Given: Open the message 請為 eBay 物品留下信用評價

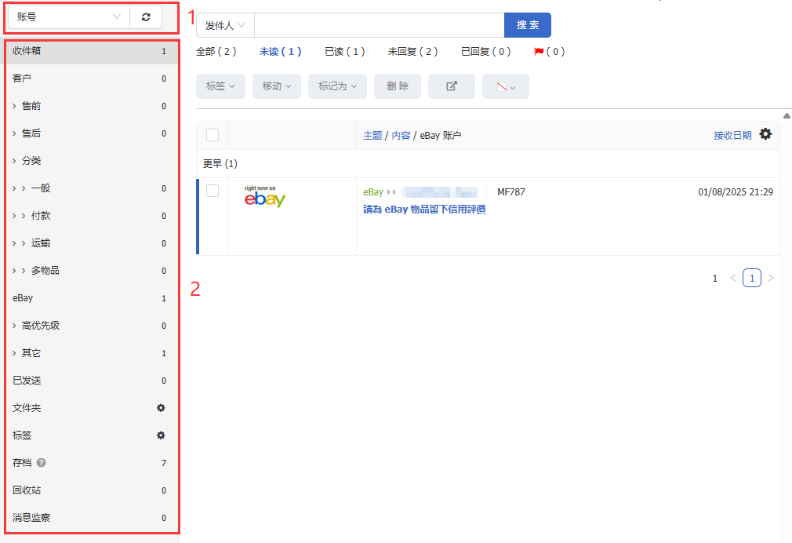Looking at the screenshot, I should (x=424, y=210).
